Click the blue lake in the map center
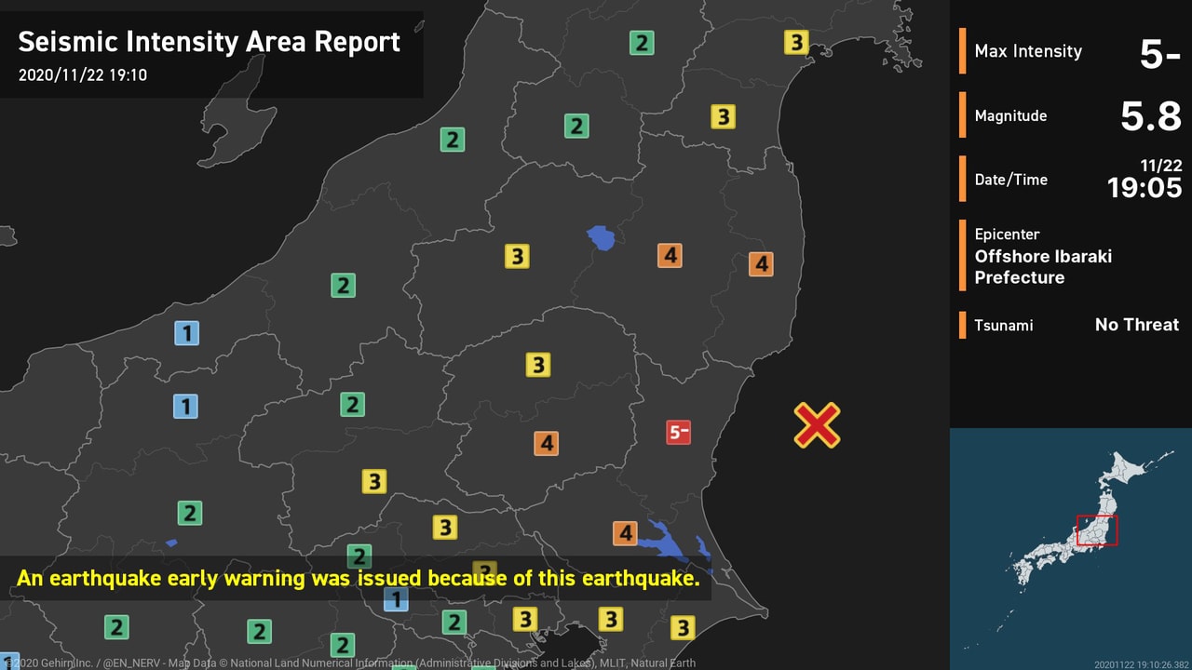 602,238
